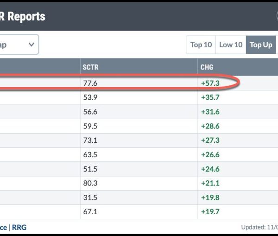This screenshot has width=278, height=236.
Task: Click the Updated timestamp text
Action: [259, 227]
